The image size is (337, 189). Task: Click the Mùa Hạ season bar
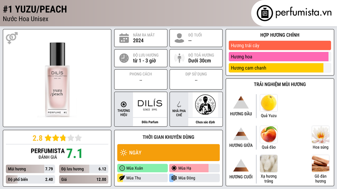point(194,168)
